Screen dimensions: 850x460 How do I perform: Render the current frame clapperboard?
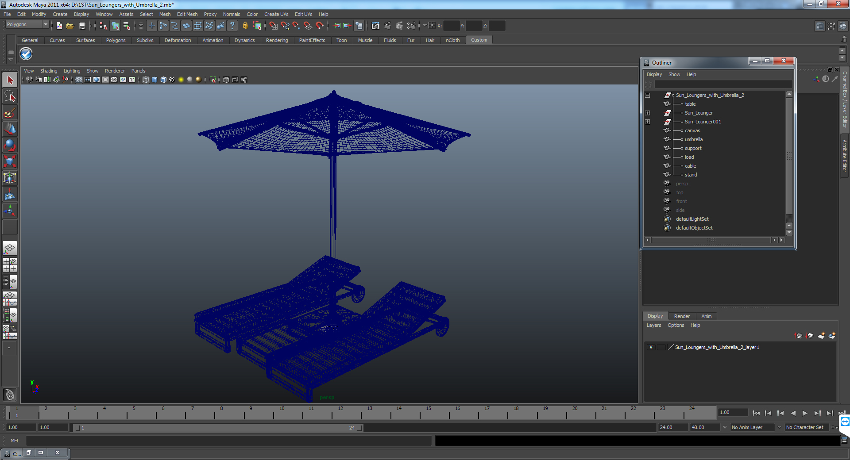(x=387, y=26)
